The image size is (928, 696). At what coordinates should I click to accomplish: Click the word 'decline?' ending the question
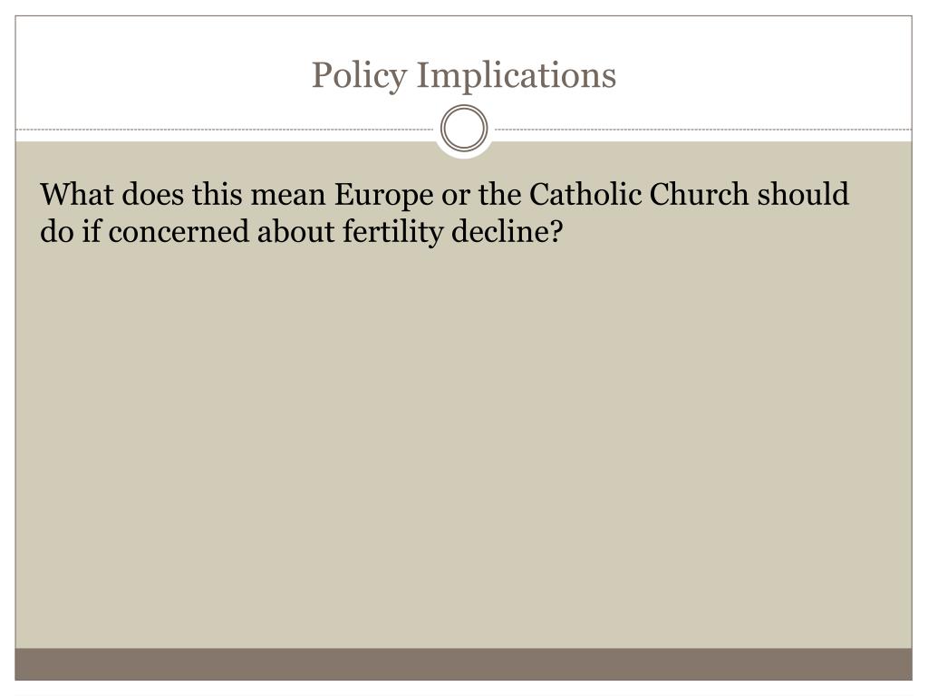pyautogui.click(x=507, y=231)
